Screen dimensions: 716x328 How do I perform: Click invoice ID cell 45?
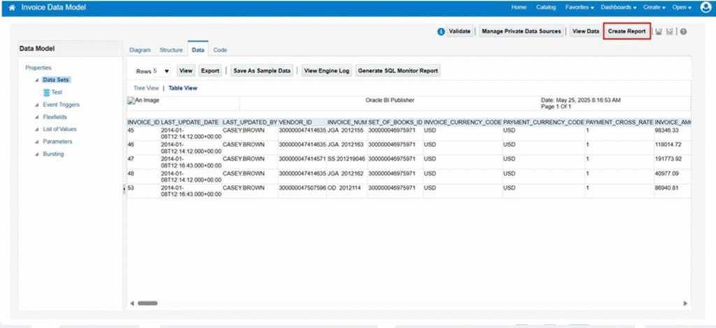point(143,133)
